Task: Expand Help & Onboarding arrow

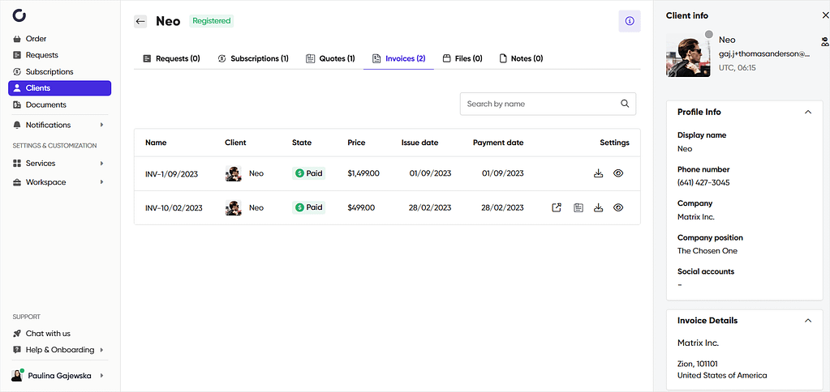Action: coord(101,350)
